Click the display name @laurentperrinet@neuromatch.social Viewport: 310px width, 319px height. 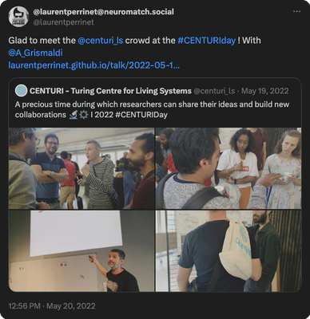(x=103, y=12)
